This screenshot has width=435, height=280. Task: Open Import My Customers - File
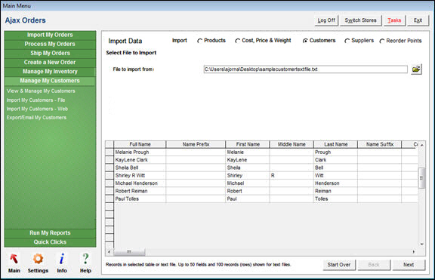tap(35, 100)
